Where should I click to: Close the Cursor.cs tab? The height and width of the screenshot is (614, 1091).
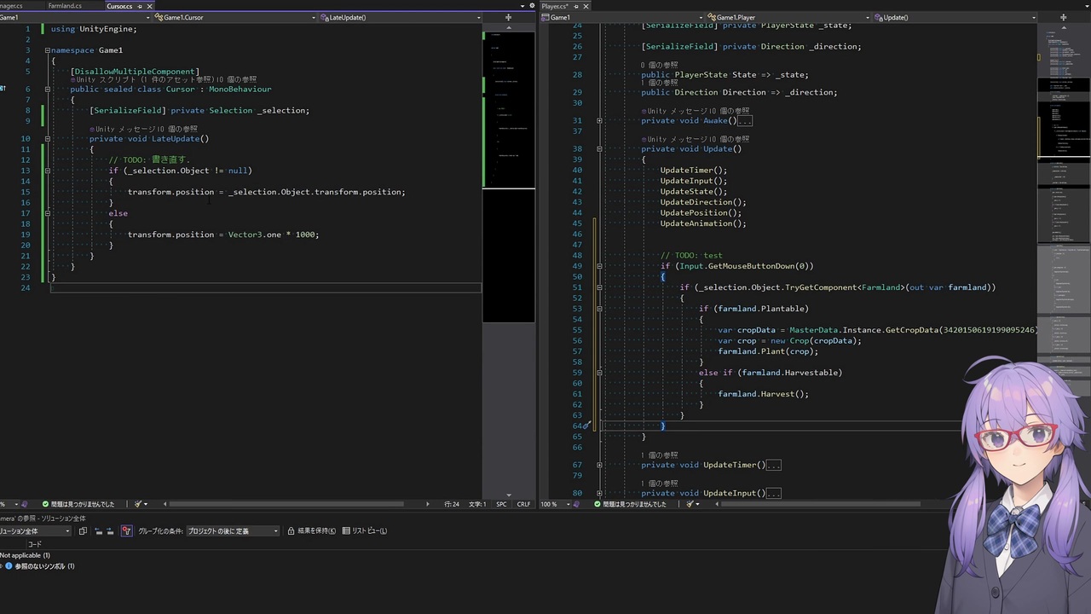tap(150, 6)
